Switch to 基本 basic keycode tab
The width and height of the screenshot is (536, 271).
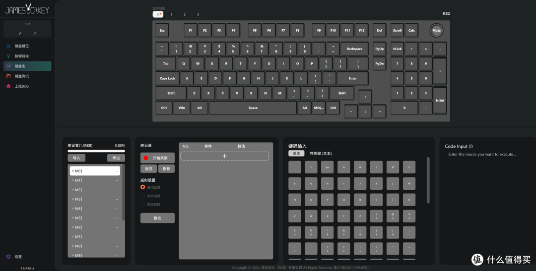(x=296, y=154)
